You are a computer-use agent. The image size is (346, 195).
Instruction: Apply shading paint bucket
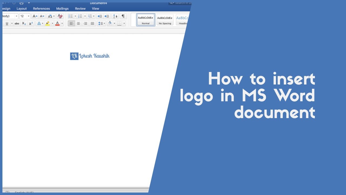[110, 24]
